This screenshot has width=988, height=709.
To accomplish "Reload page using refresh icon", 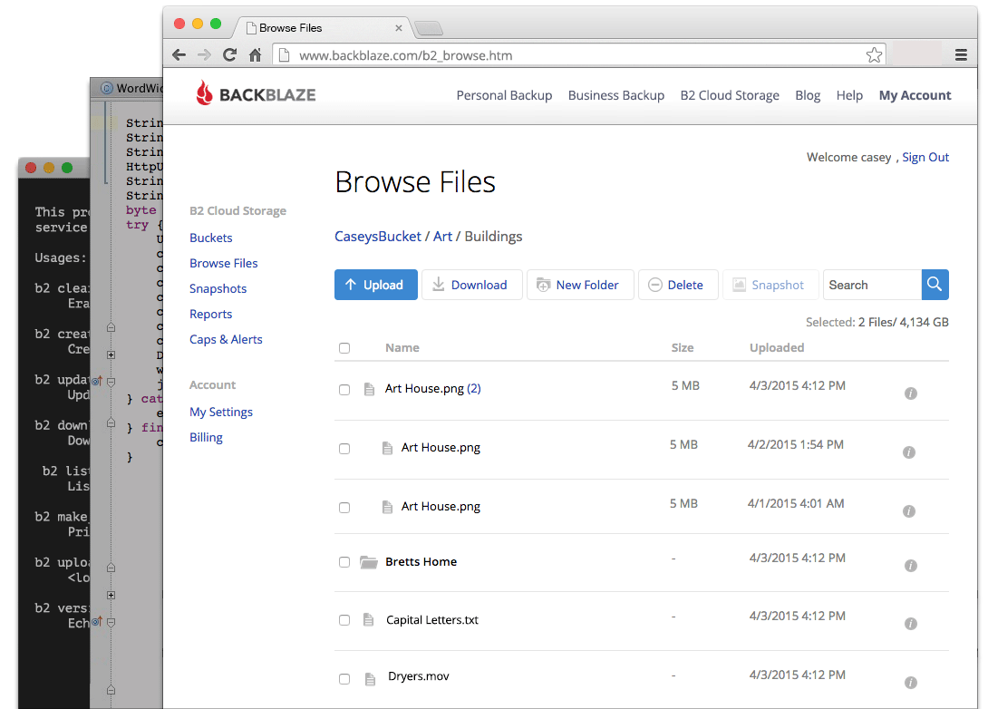I will pos(230,54).
